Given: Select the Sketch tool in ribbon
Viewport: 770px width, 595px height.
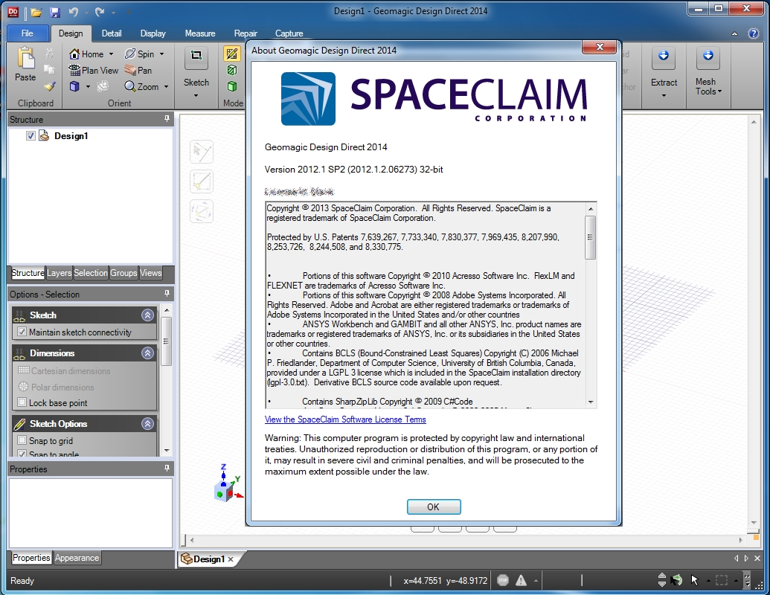Looking at the screenshot, I should [x=196, y=55].
